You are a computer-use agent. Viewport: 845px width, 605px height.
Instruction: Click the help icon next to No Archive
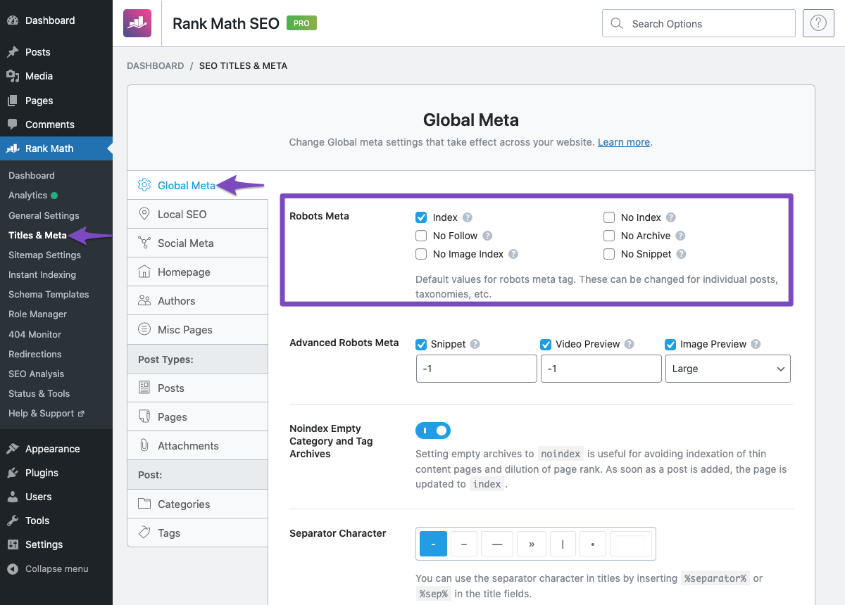[680, 236]
